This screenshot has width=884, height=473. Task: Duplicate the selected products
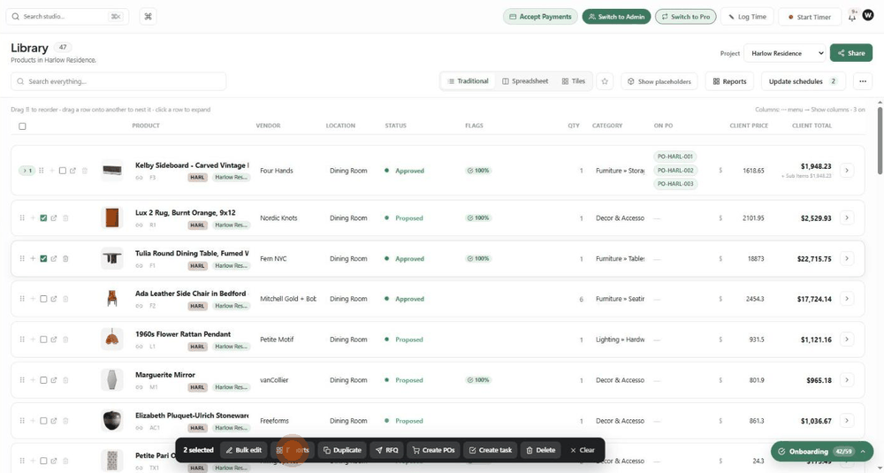point(342,450)
